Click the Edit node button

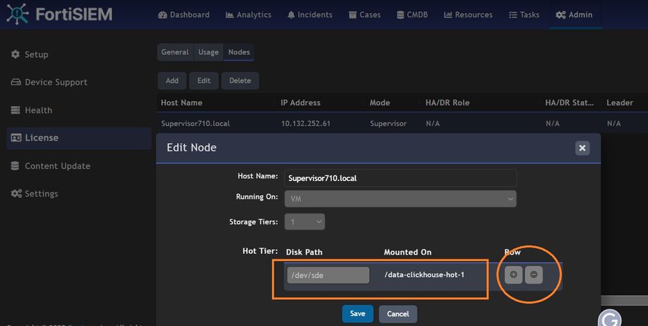pos(204,81)
